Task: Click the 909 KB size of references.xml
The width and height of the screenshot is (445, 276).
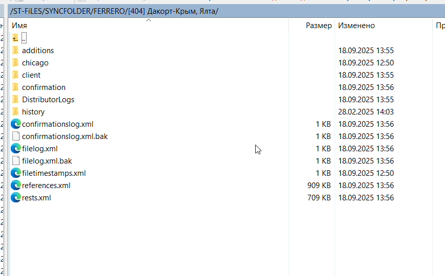Action: pyautogui.click(x=319, y=185)
